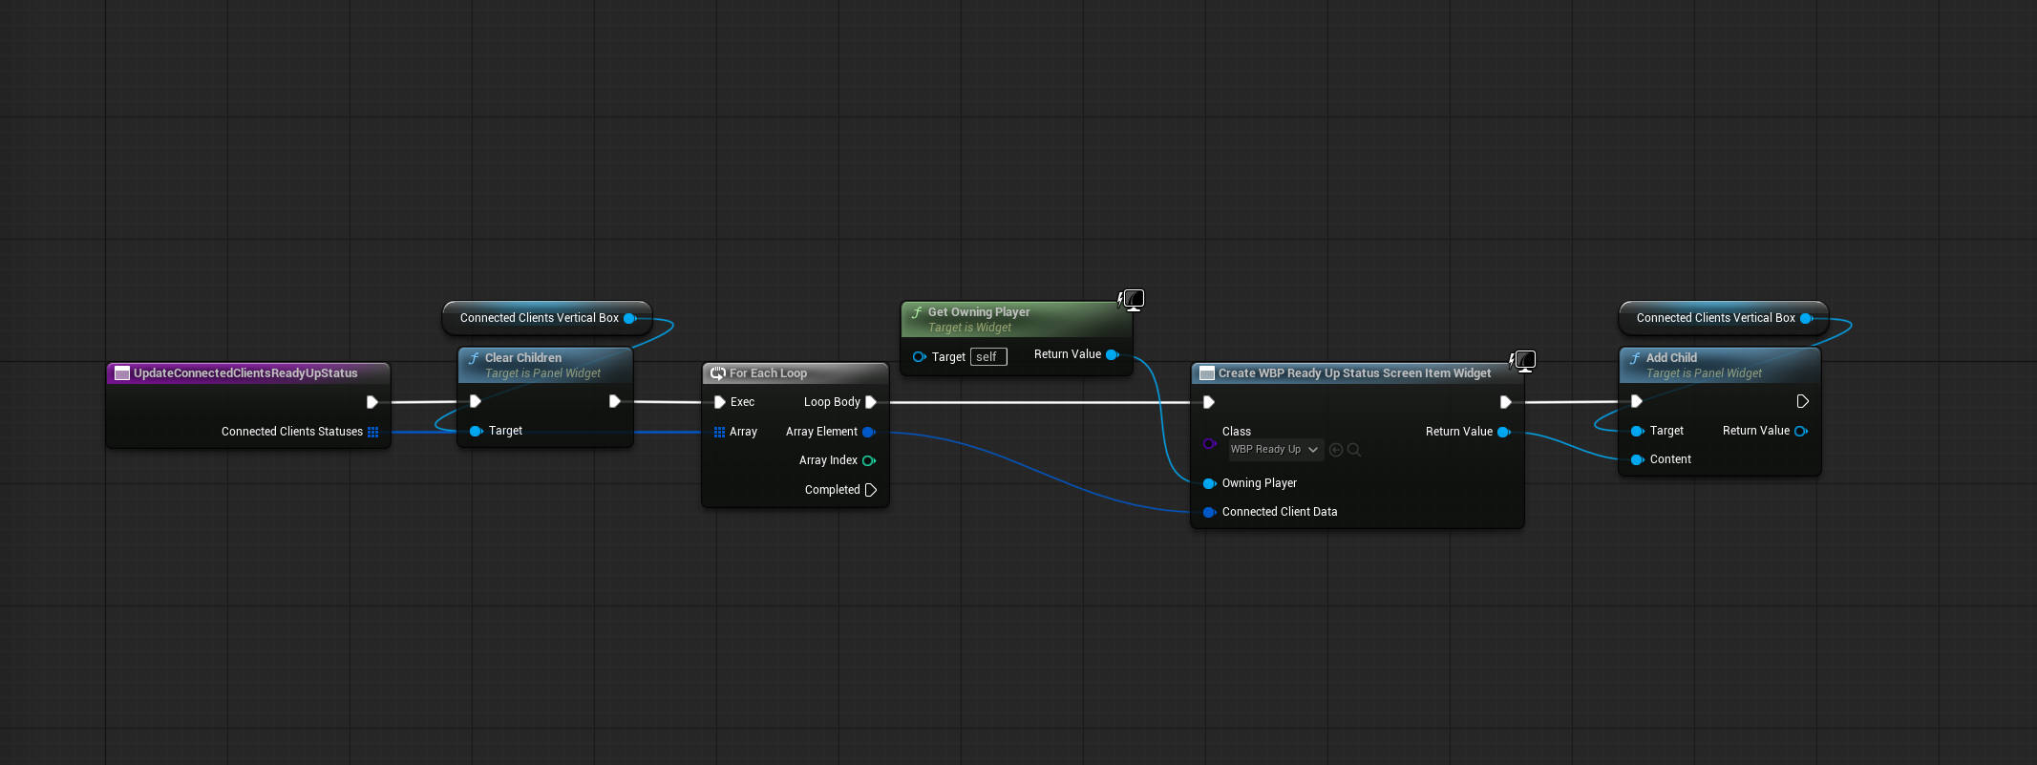Click the Owning Player input pin
This screenshot has width=2037, height=765.
pyautogui.click(x=1209, y=483)
